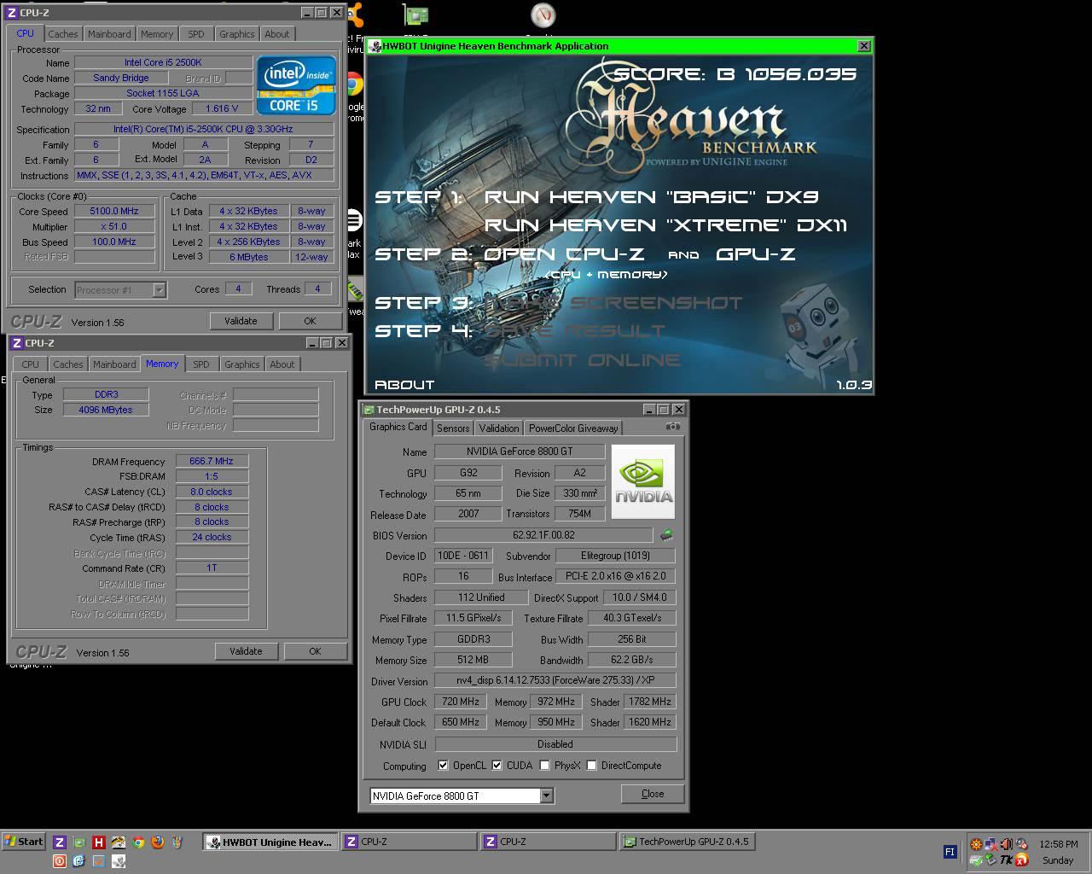Switch to Caches tab in top CPU-Z
The height and width of the screenshot is (874, 1092).
click(62, 34)
